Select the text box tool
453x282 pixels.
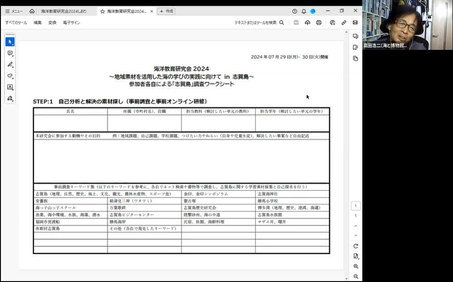click(x=10, y=87)
